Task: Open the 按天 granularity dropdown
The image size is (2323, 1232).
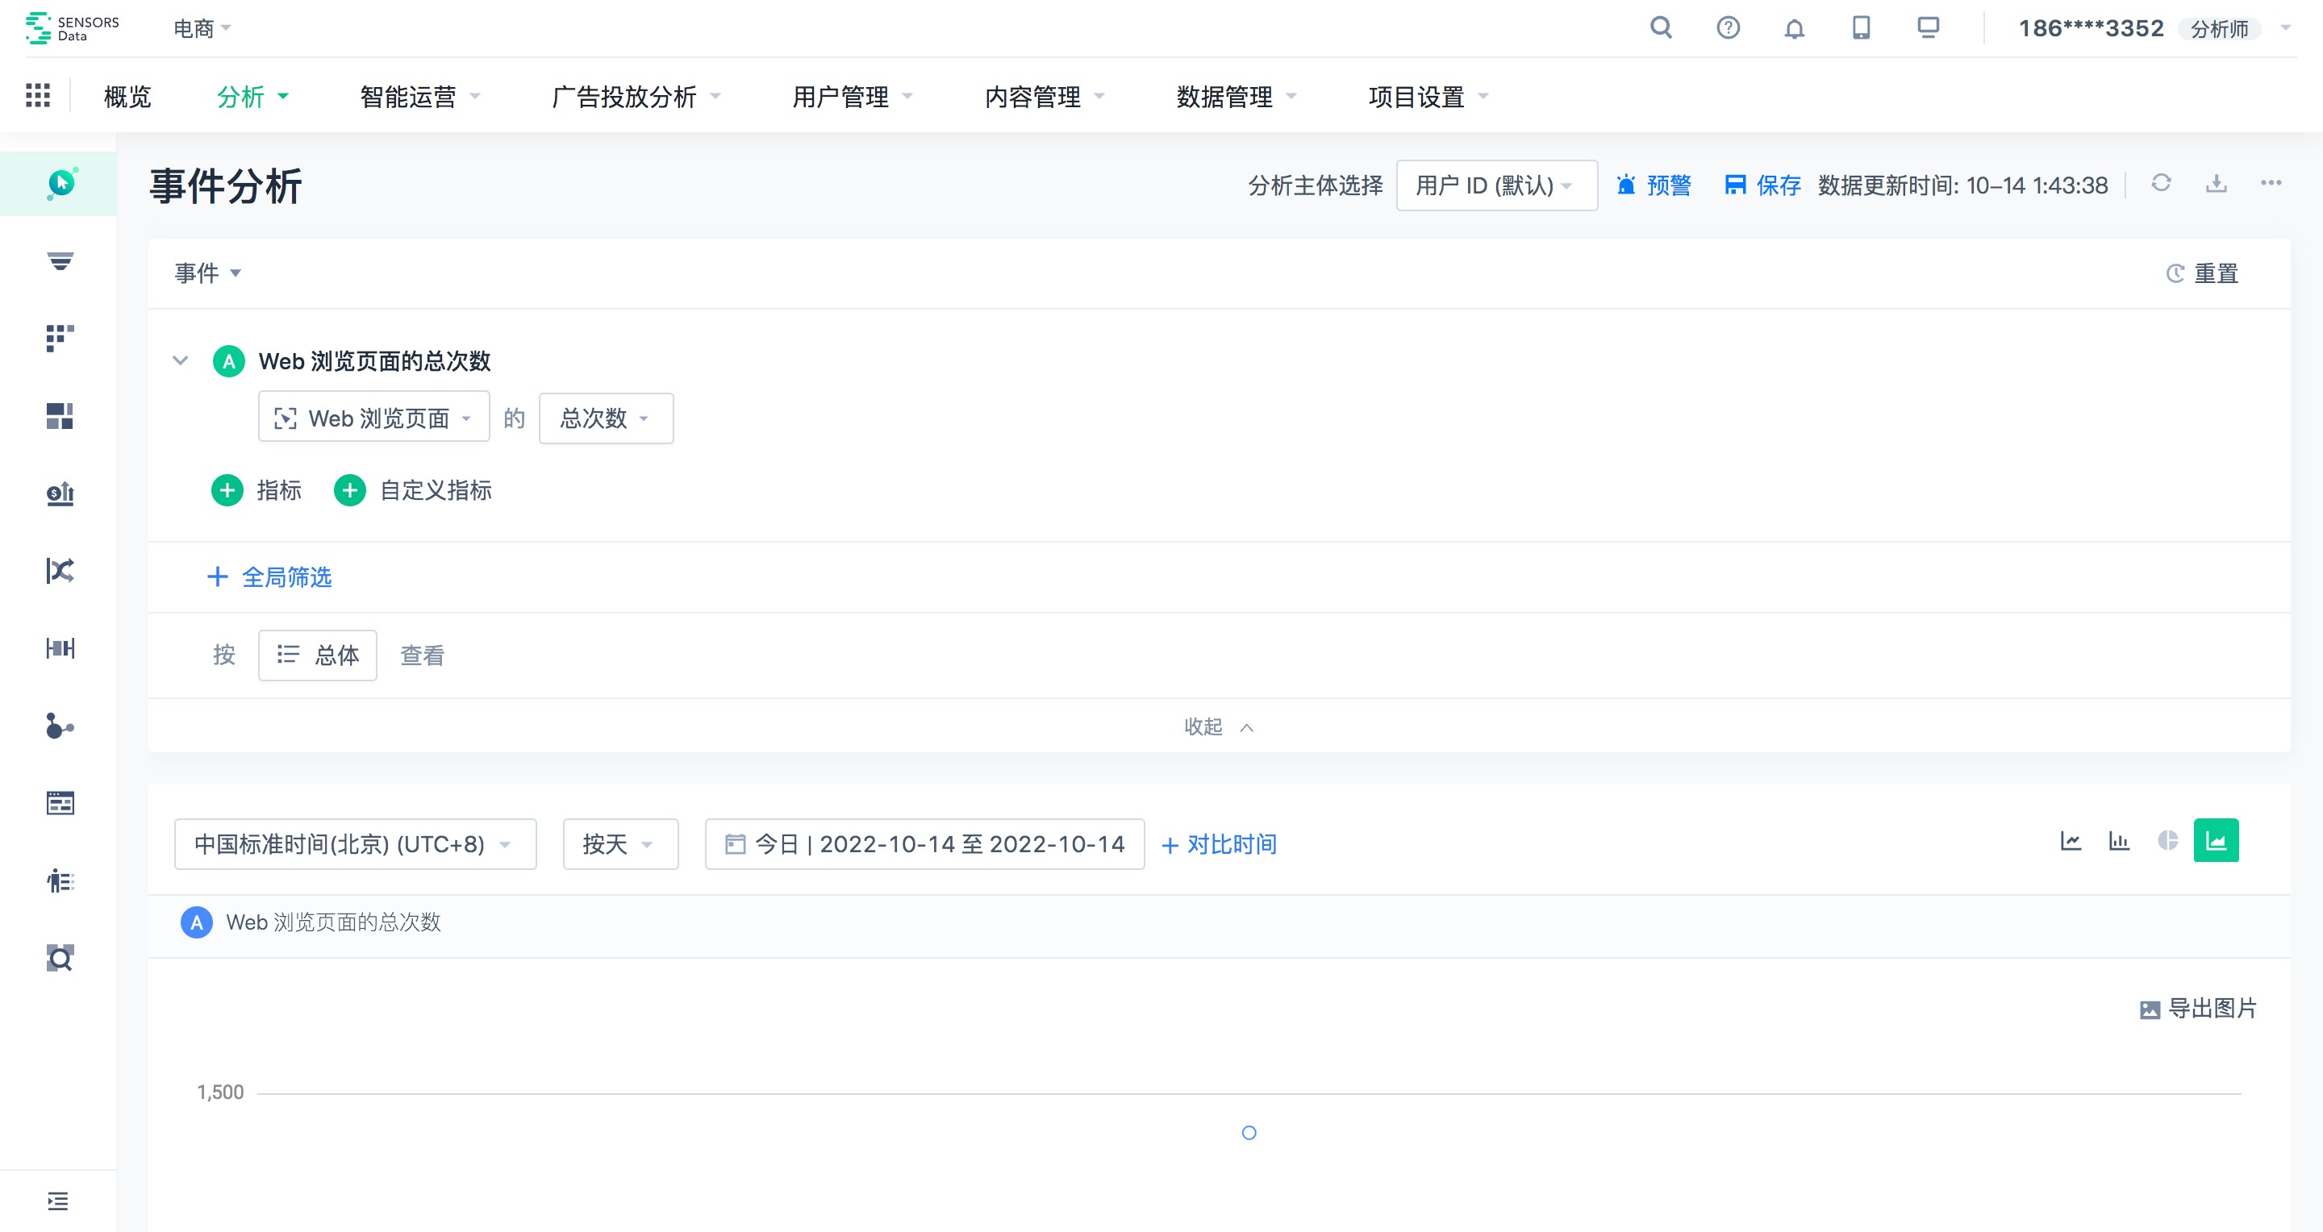Action: tap(620, 843)
